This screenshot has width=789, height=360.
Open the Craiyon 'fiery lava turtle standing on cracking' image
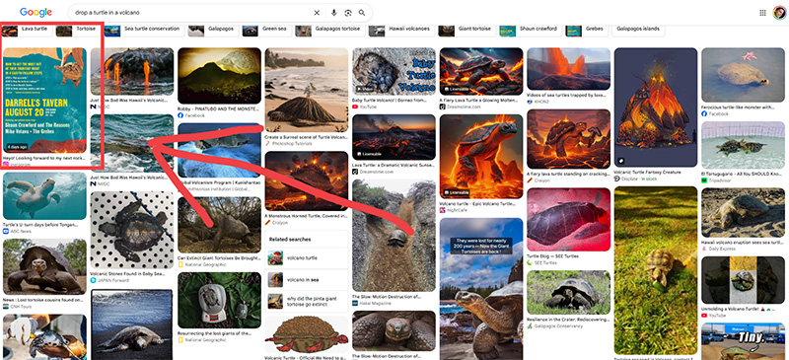point(569,139)
